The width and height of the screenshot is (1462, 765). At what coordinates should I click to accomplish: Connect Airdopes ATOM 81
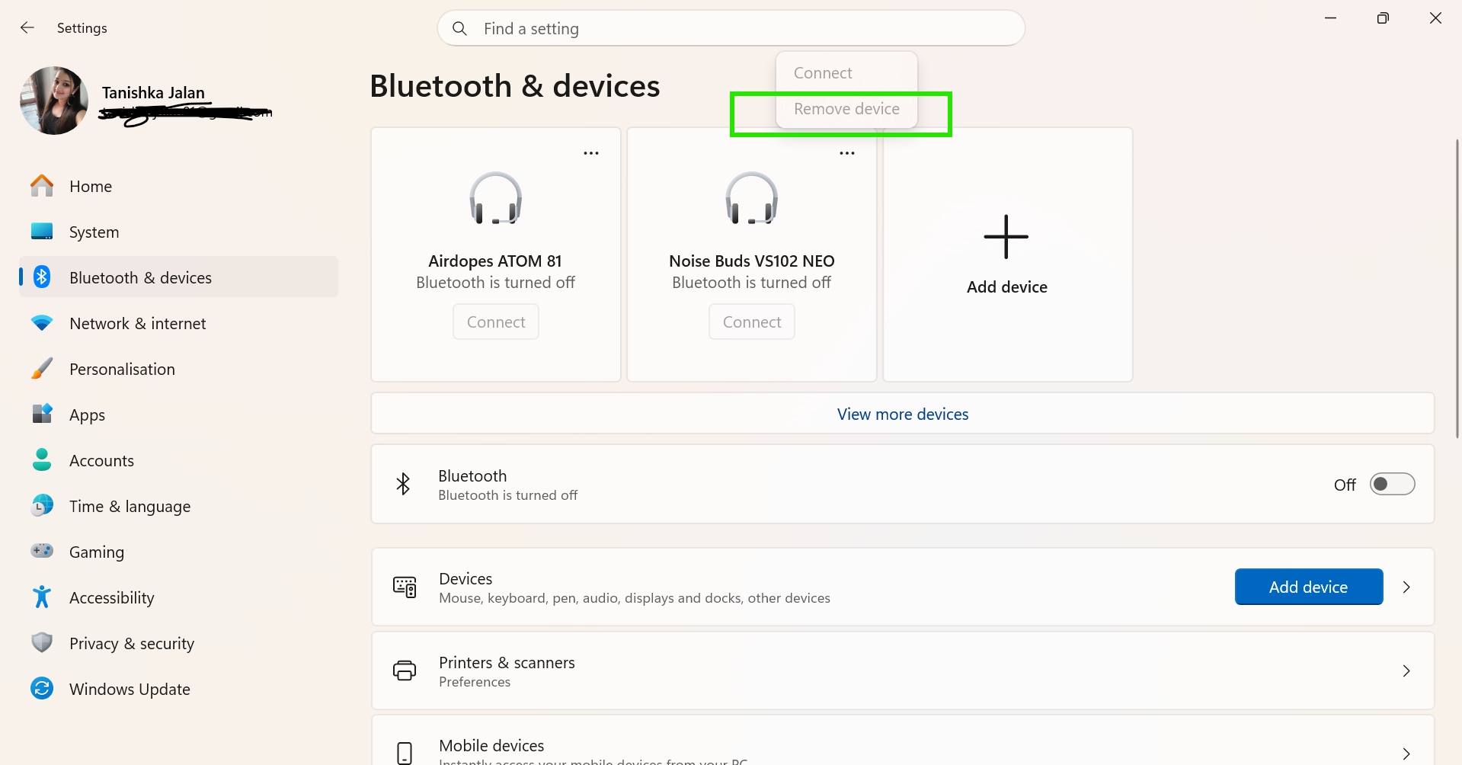click(496, 322)
